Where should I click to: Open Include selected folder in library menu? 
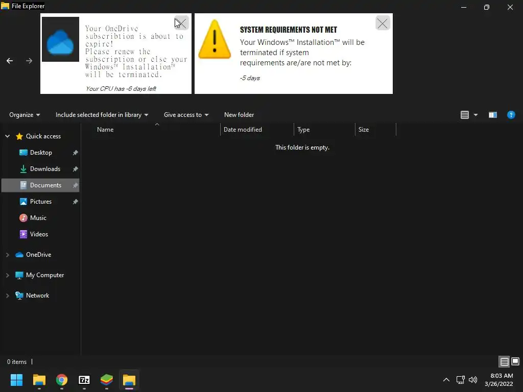tap(102, 115)
